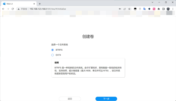Toggle the browser side panel
Viewport: 176px width, 101px height.
[163, 9]
